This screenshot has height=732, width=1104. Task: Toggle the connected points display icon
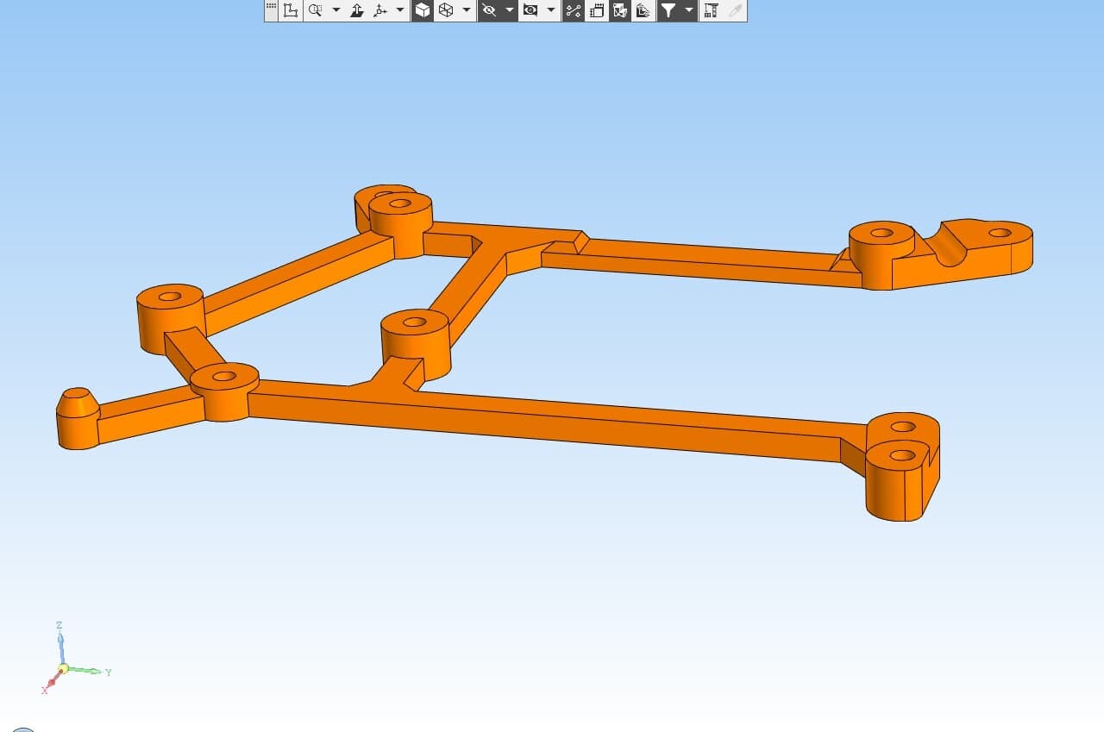coord(573,10)
